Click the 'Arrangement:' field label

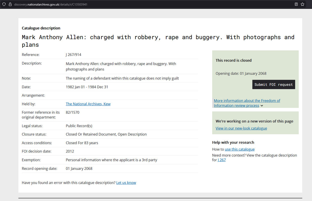pyautogui.click(x=33, y=95)
